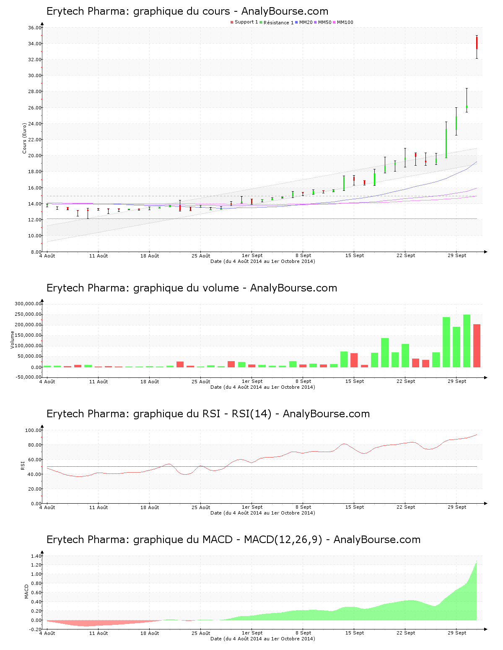503x650 pixels.
Task: Click '15 Sept' date on RSI chart
Action: click(355, 507)
